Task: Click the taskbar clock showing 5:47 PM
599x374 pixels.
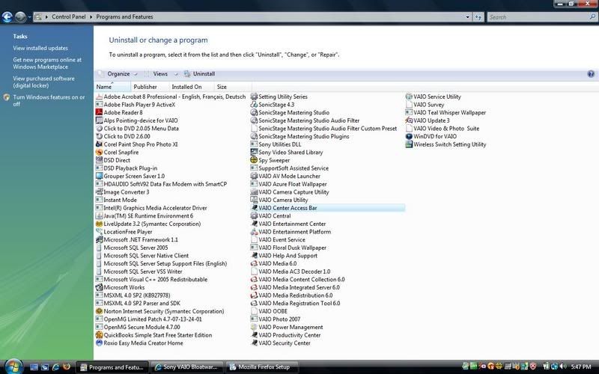Action: coord(581,367)
